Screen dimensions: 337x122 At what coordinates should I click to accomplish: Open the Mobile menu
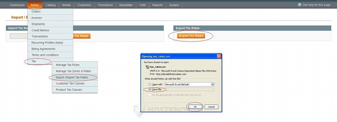pos(66,5)
